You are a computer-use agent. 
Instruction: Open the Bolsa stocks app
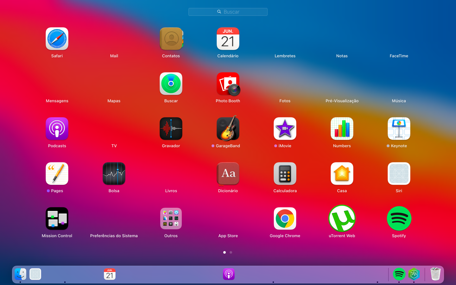pos(114,174)
